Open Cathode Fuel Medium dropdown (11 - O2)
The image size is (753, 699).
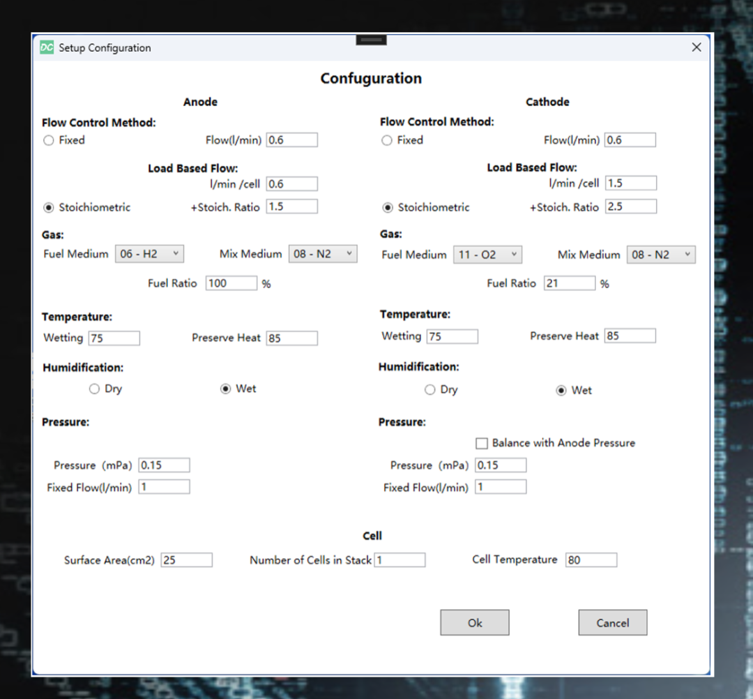tap(487, 255)
